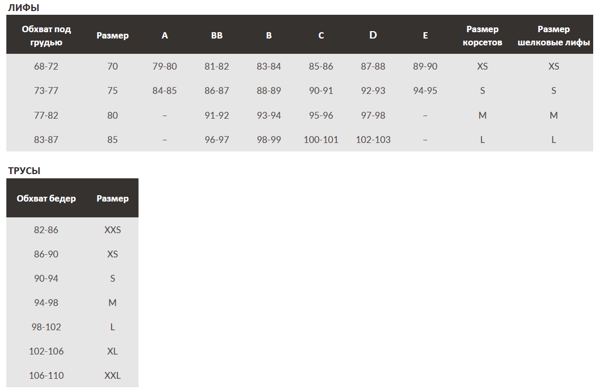Select the D cup column header
599x392 pixels.
(373, 35)
